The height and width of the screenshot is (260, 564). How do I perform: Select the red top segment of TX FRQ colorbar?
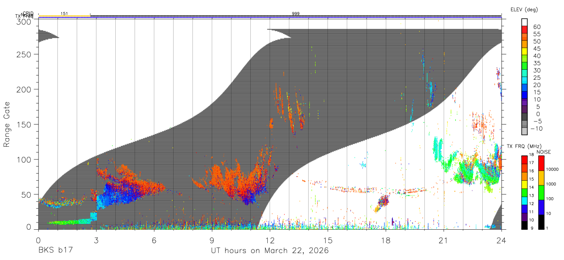pos(524,160)
